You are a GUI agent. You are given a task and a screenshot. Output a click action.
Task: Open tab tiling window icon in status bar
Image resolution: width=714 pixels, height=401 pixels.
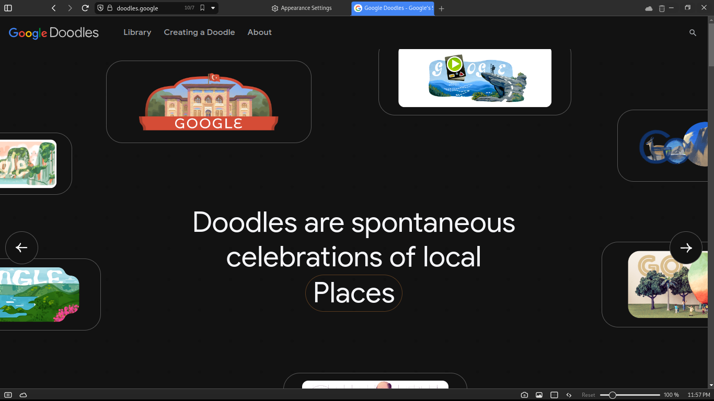pyautogui.click(x=554, y=395)
